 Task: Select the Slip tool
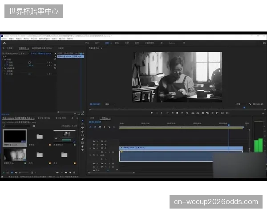tap(83, 135)
